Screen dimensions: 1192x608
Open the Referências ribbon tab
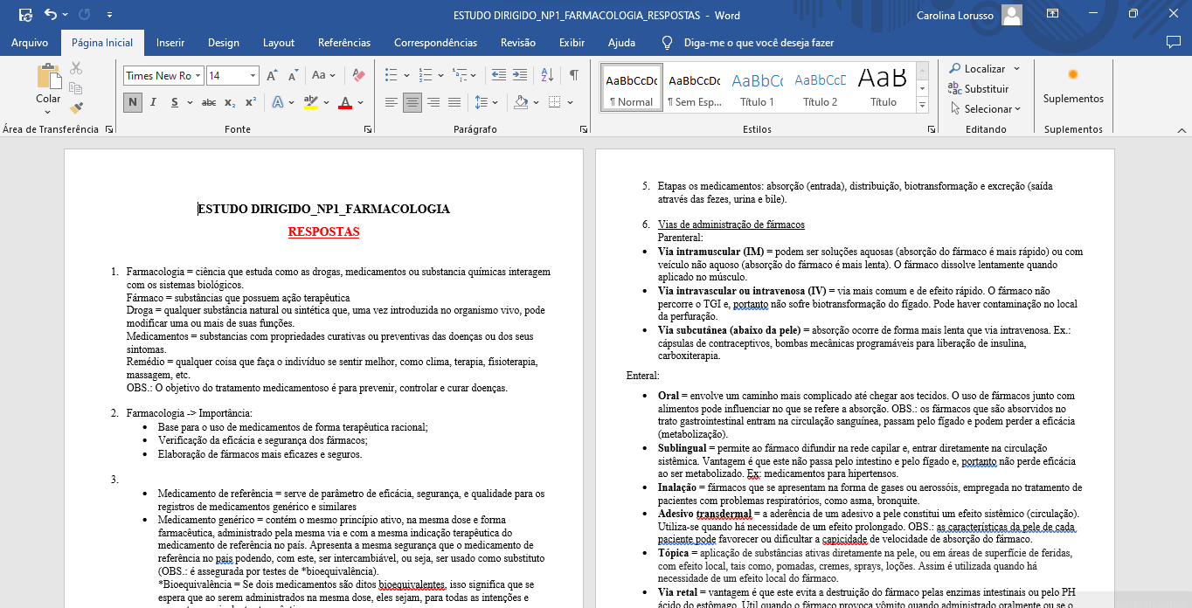point(344,43)
